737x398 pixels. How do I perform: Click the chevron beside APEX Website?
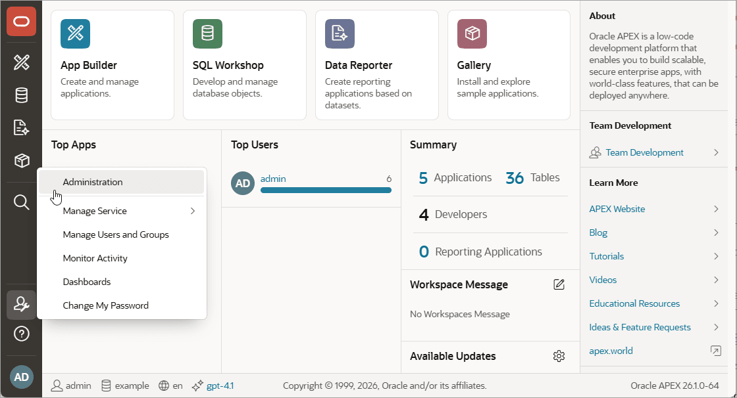(x=716, y=209)
